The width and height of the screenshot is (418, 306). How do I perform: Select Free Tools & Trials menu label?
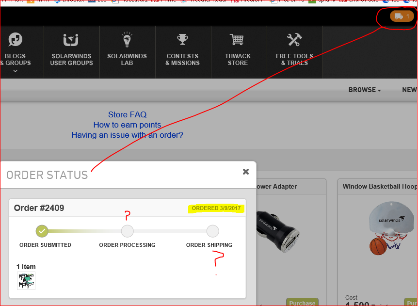click(x=294, y=60)
